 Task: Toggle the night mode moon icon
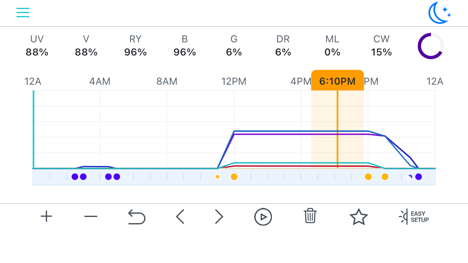click(x=439, y=13)
